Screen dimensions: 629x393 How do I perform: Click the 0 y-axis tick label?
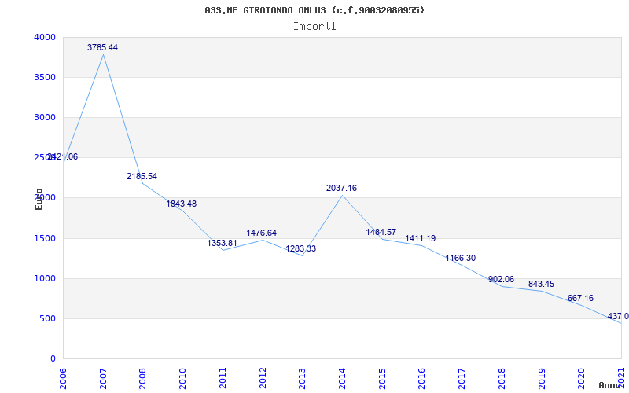53,358
